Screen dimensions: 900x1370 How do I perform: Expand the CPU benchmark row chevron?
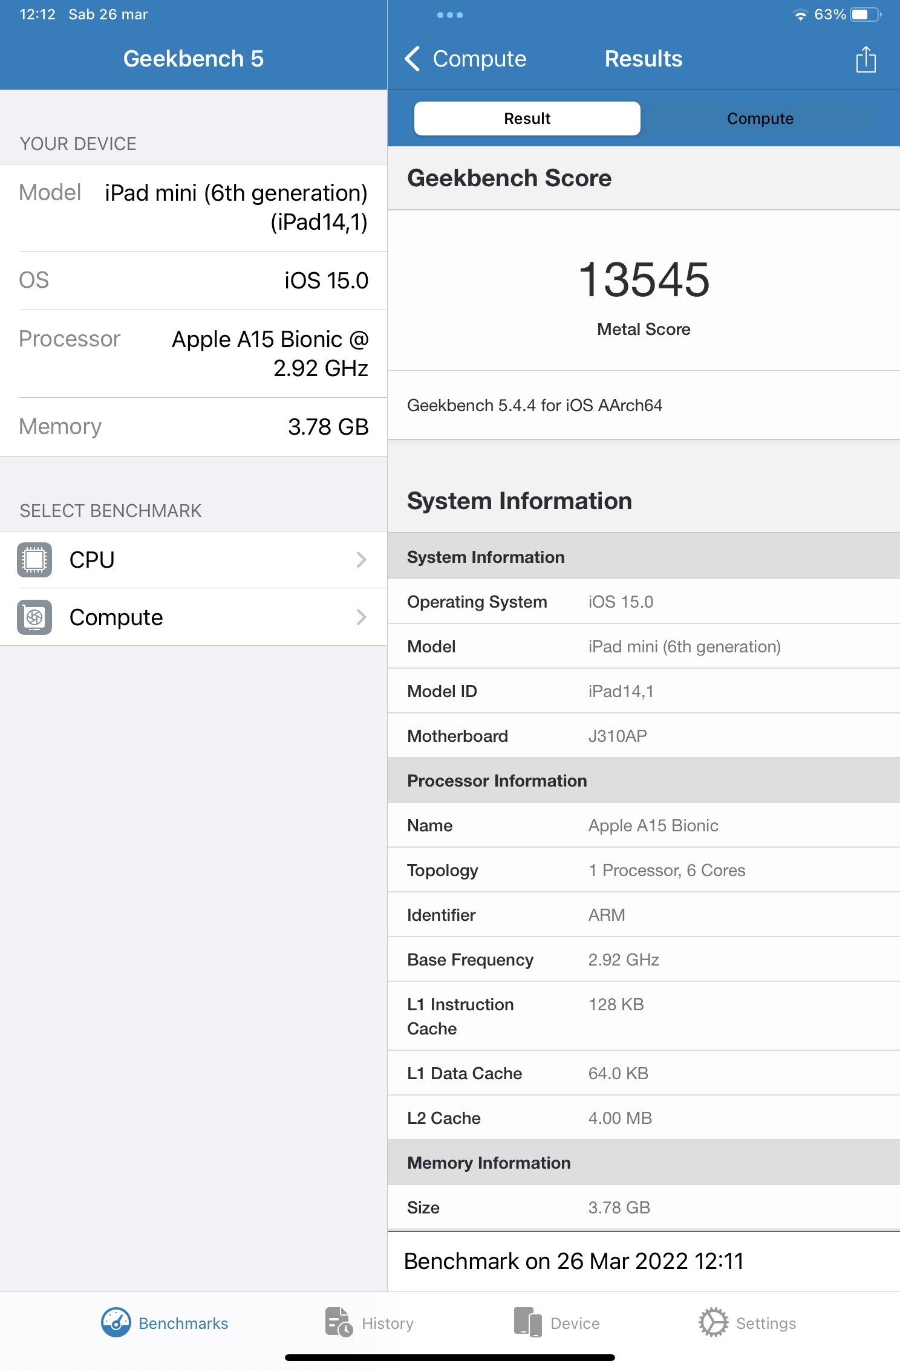(361, 560)
